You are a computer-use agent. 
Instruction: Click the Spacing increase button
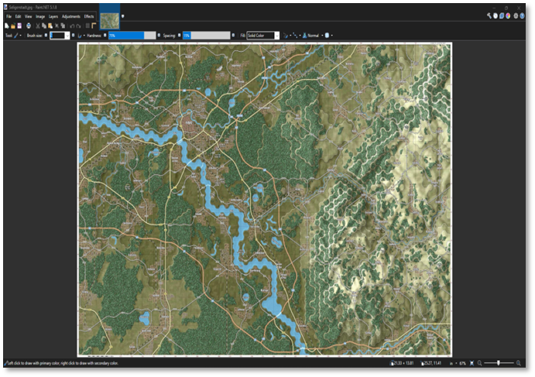(235, 36)
